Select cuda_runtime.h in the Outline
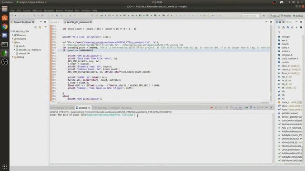The height and width of the screenshot is (171, 305). click(x=290, y=58)
